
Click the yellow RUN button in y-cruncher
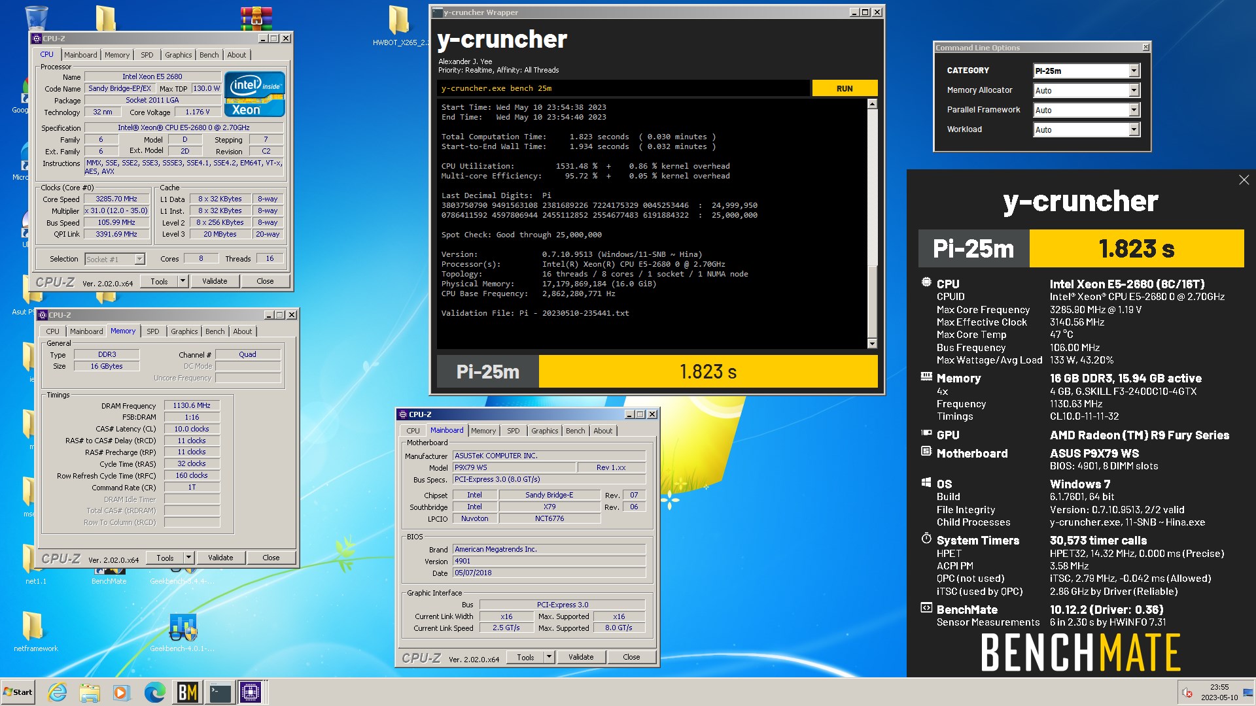coord(845,88)
